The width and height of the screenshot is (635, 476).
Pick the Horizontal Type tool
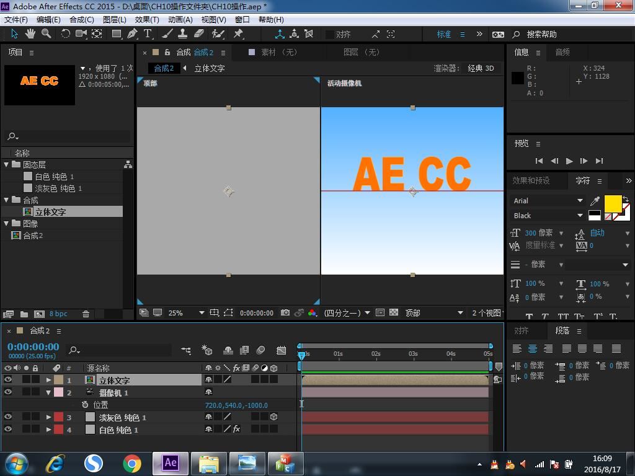(148, 34)
